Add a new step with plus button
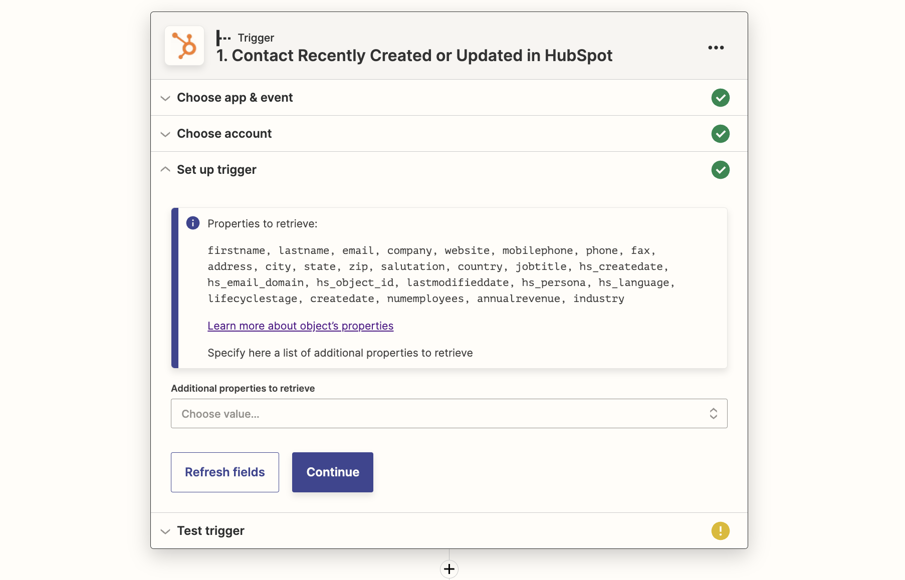The width and height of the screenshot is (905, 580). click(449, 569)
